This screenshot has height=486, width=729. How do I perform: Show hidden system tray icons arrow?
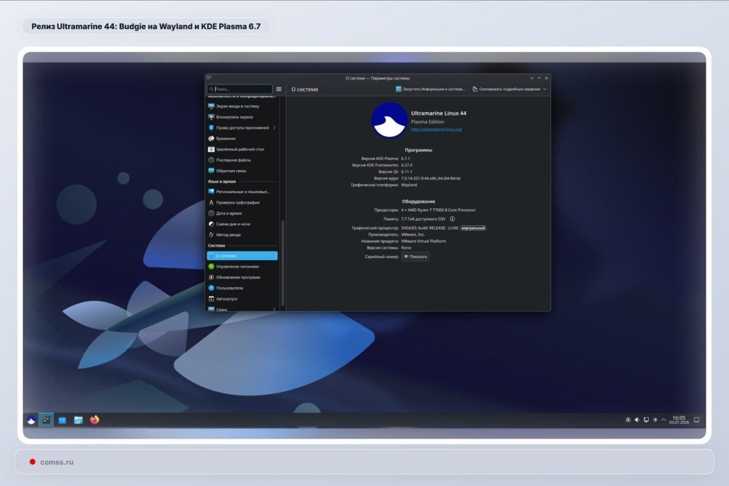click(x=663, y=420)
